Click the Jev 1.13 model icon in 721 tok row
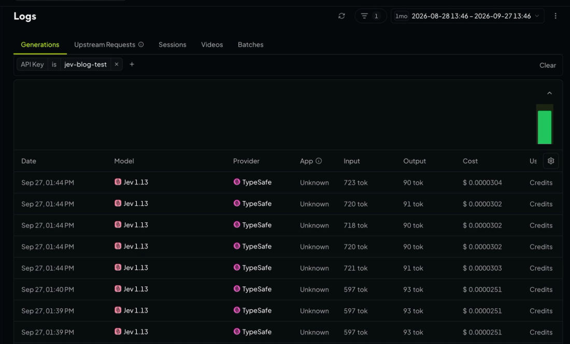 tap(118, 267)
